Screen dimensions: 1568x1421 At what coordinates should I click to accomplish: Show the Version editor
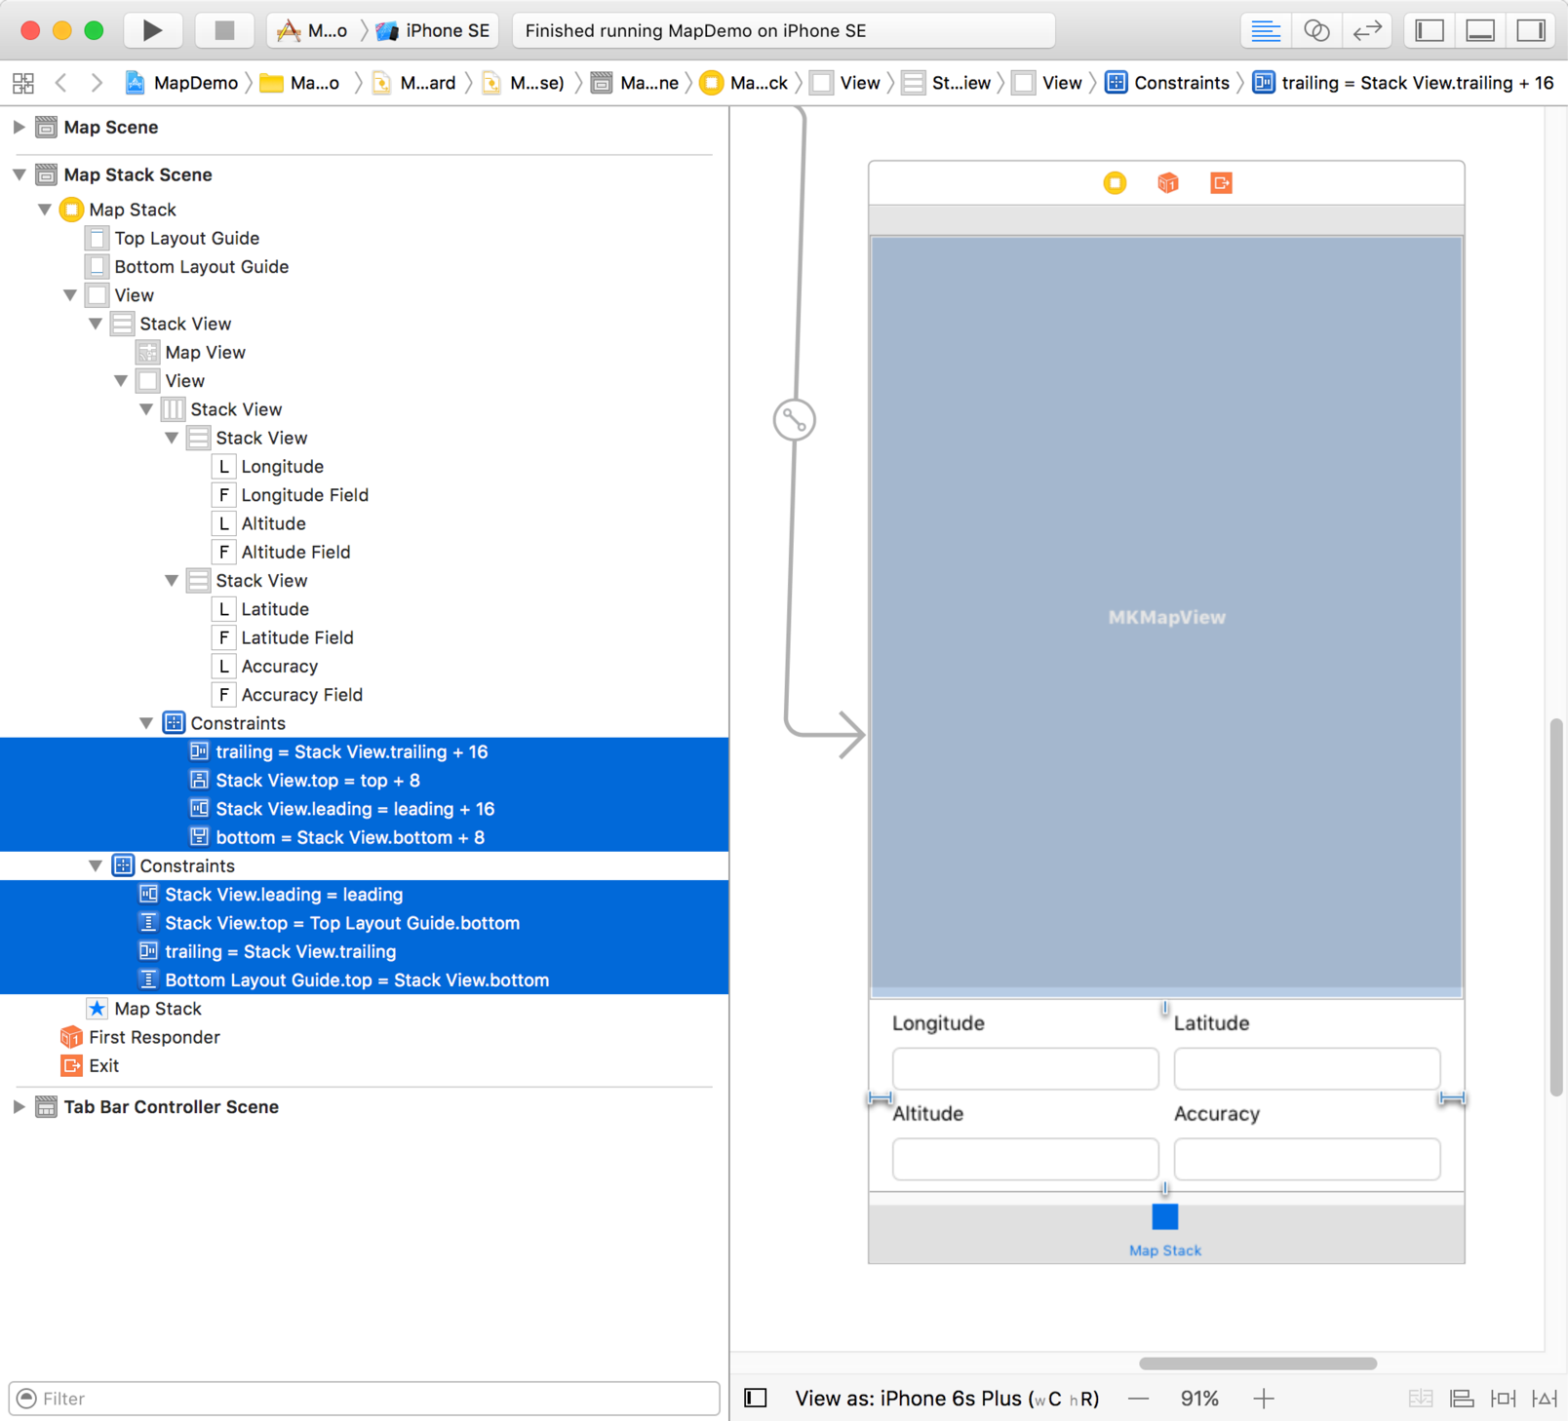[1367, 30]
